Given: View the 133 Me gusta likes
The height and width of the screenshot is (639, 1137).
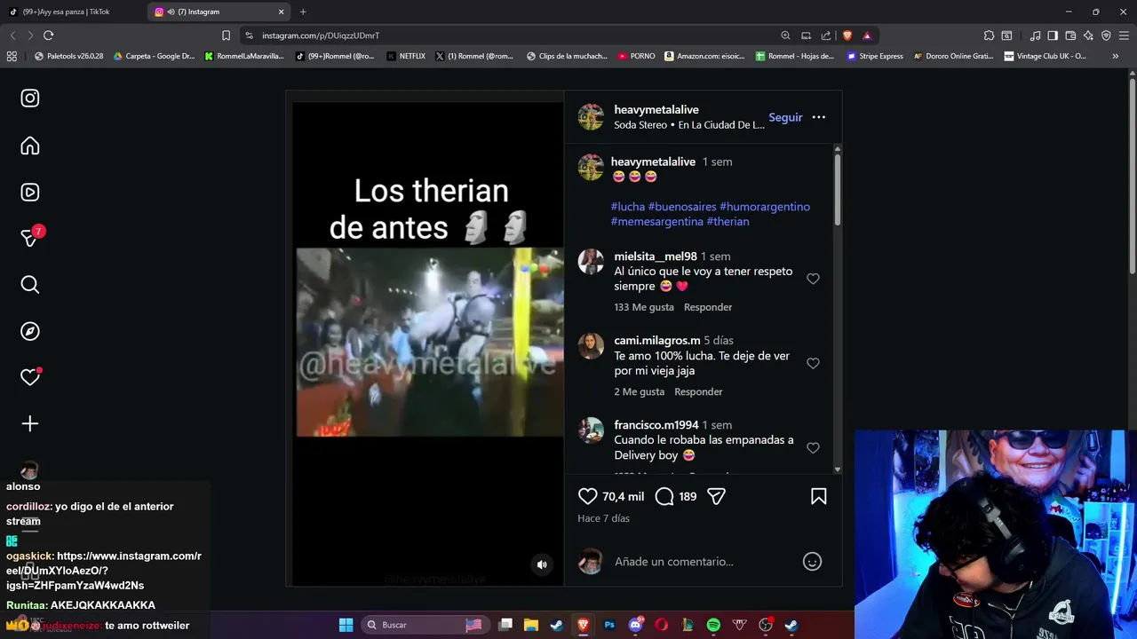Looking at the screenshot, I should point(644,307).
